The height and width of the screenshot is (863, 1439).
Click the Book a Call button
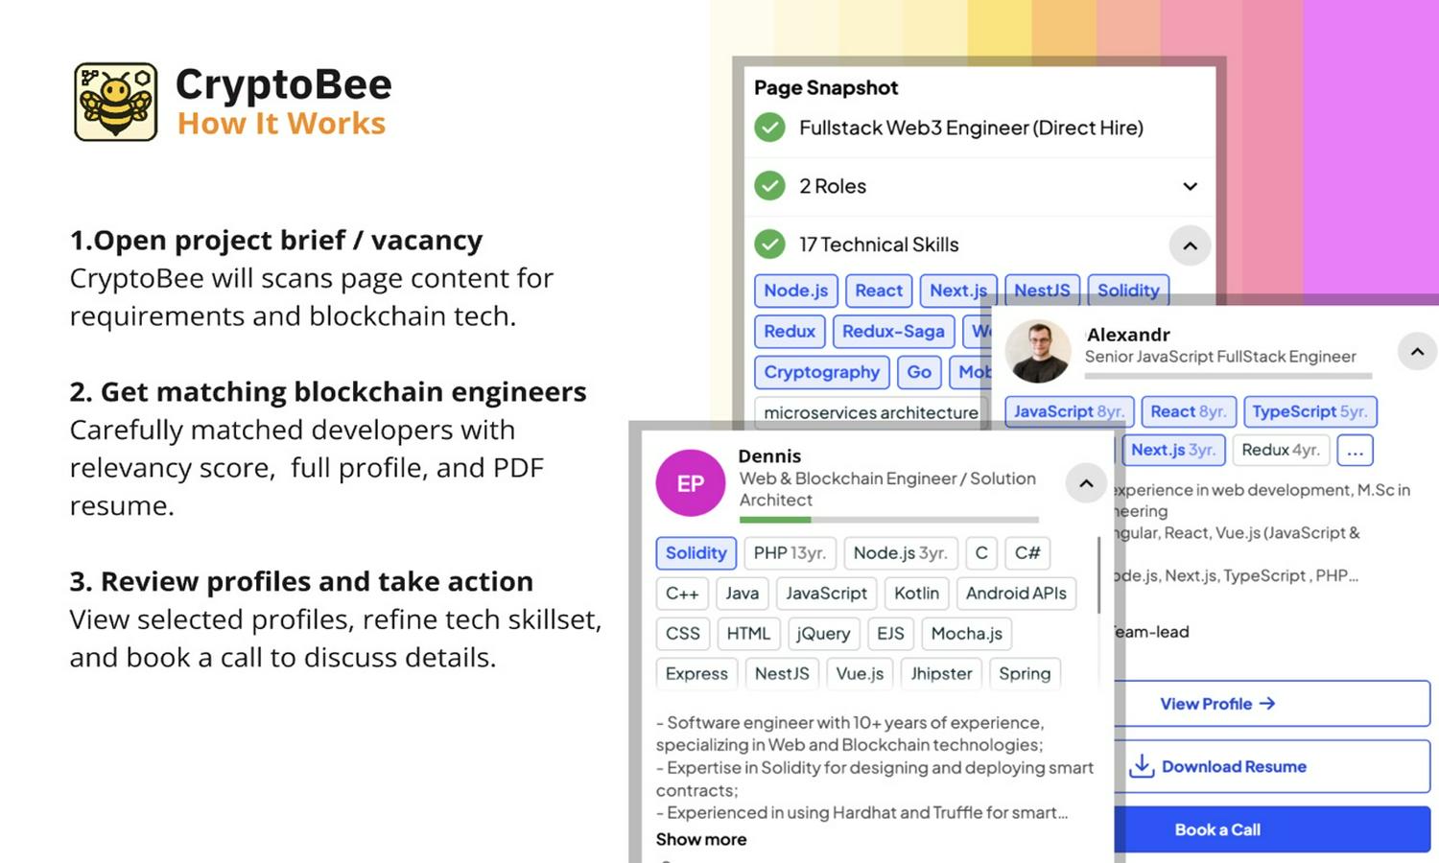tap(1271, 829)
